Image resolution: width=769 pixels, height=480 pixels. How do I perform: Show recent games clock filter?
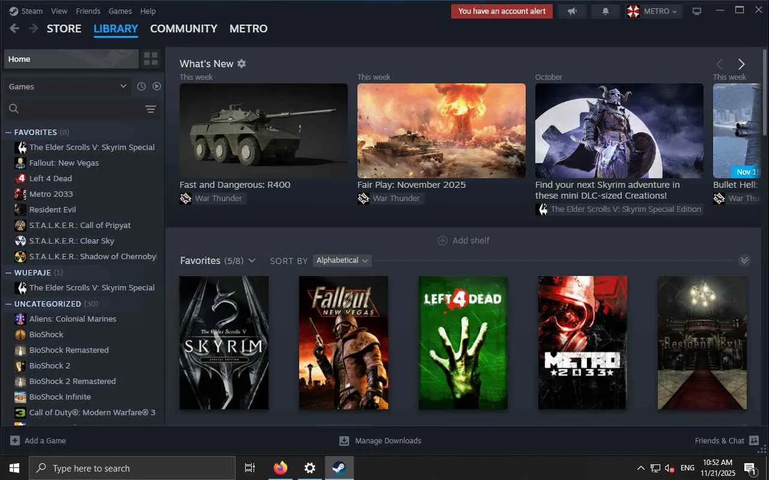pyautogui.click(x=141, y=86)
